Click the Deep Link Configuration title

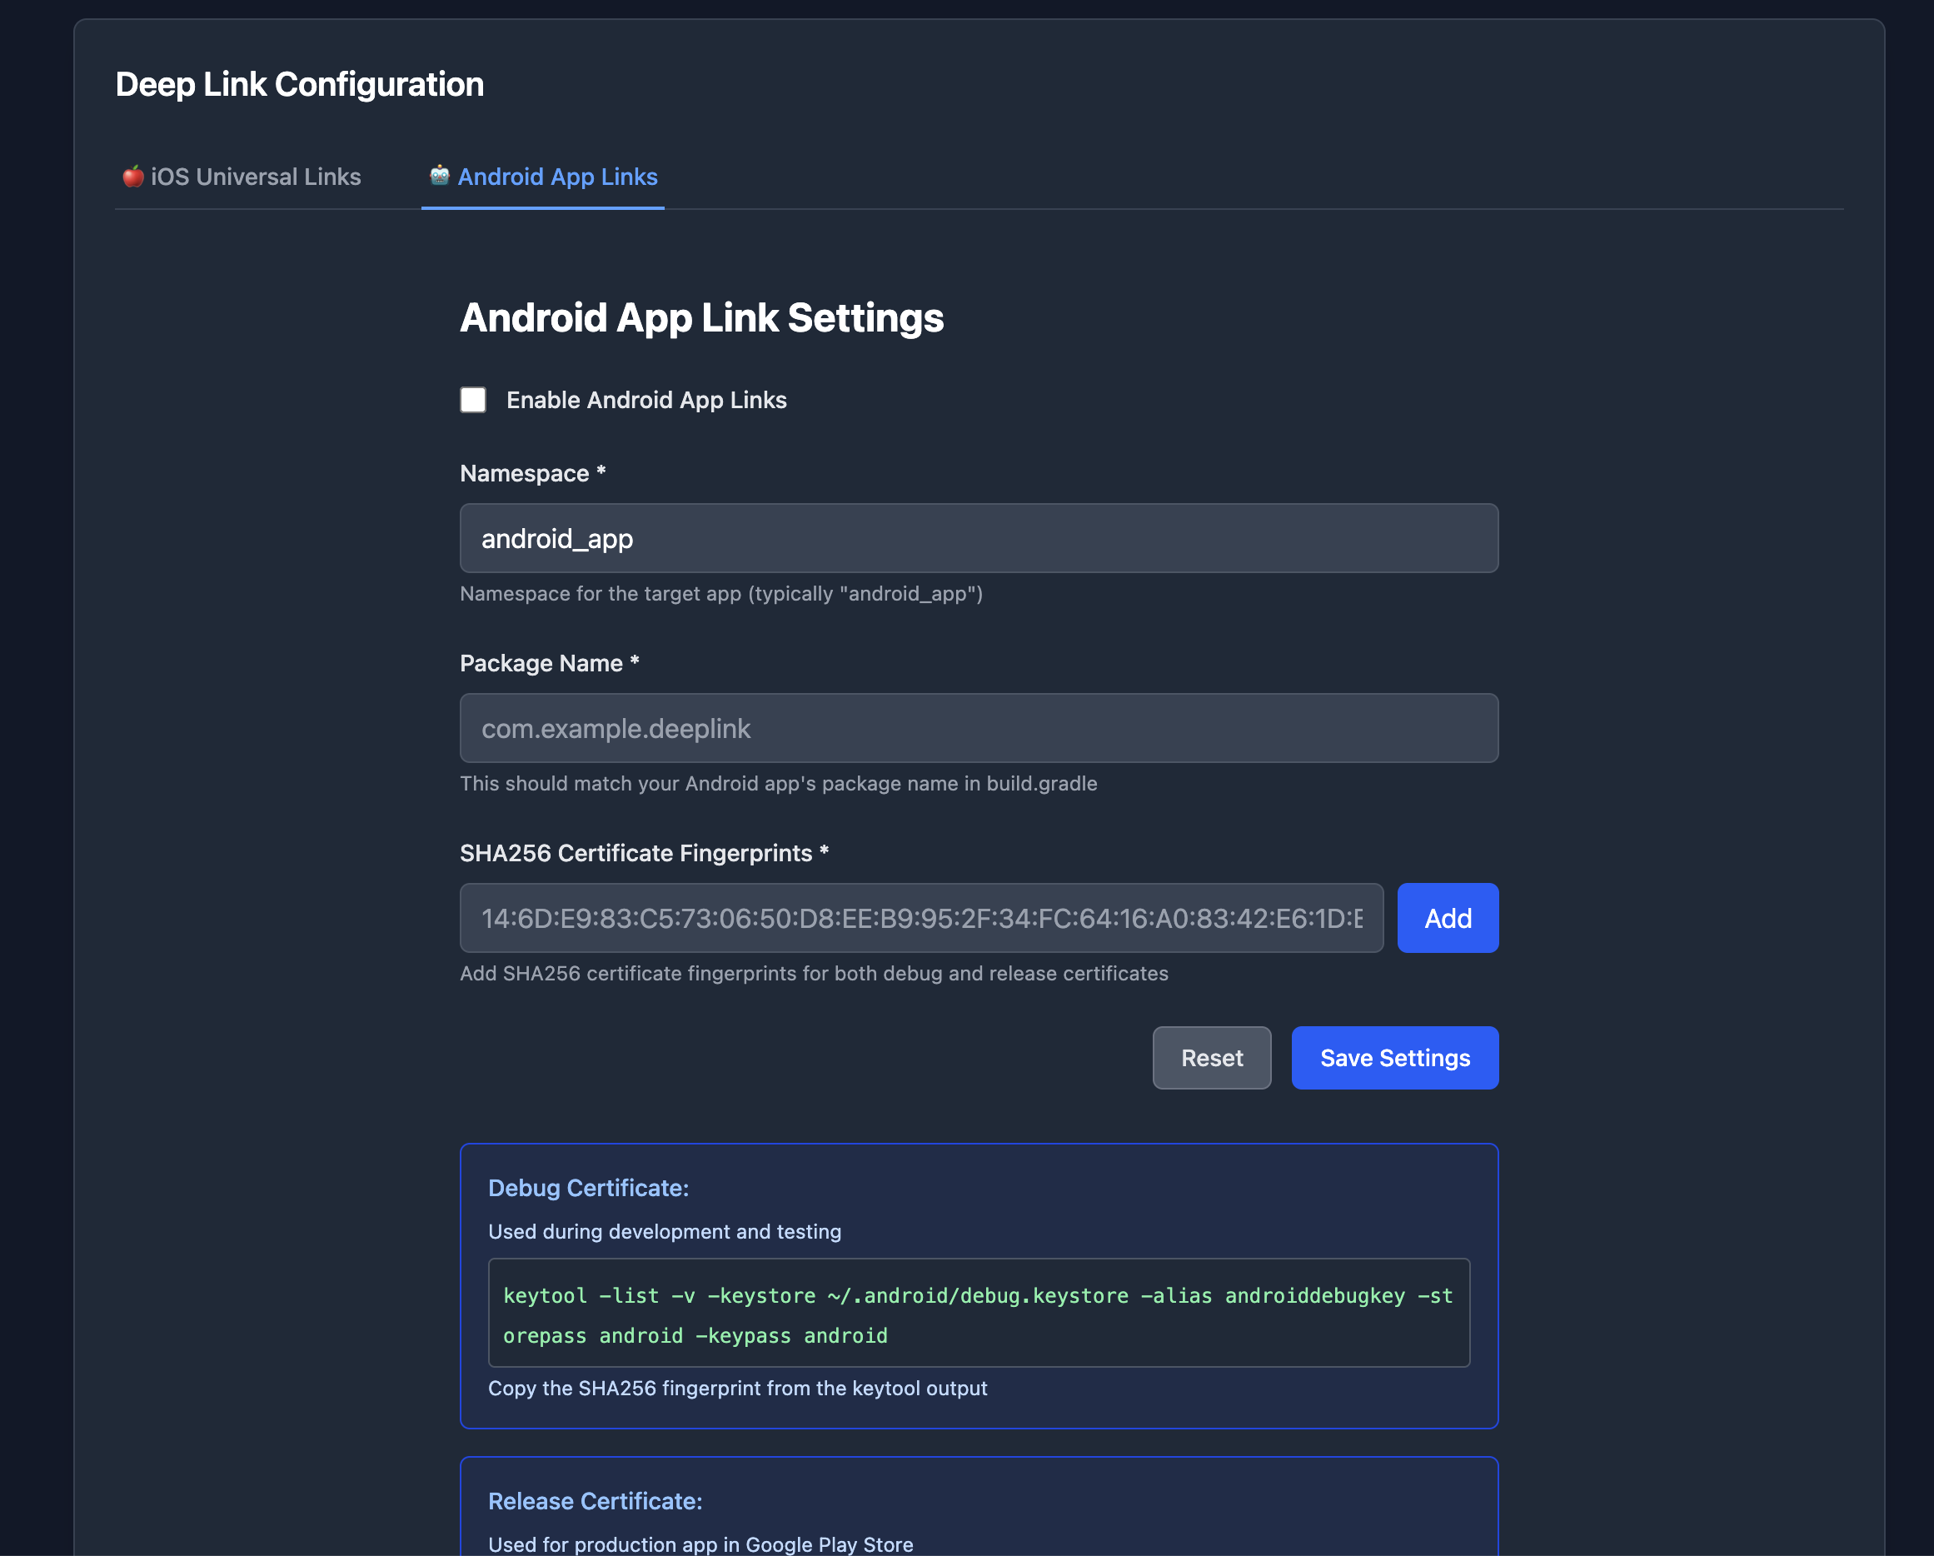point(300,84)
